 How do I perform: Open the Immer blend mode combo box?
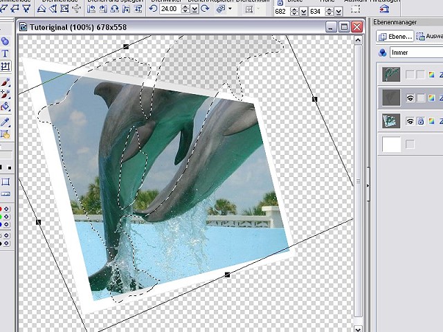[416, 53]
